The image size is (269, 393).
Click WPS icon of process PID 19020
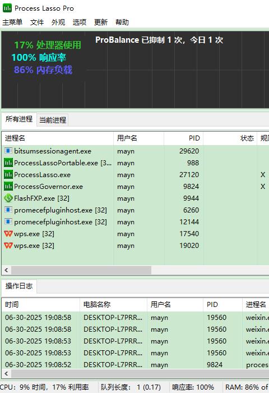pyautogui.click(x=8, y=245)
